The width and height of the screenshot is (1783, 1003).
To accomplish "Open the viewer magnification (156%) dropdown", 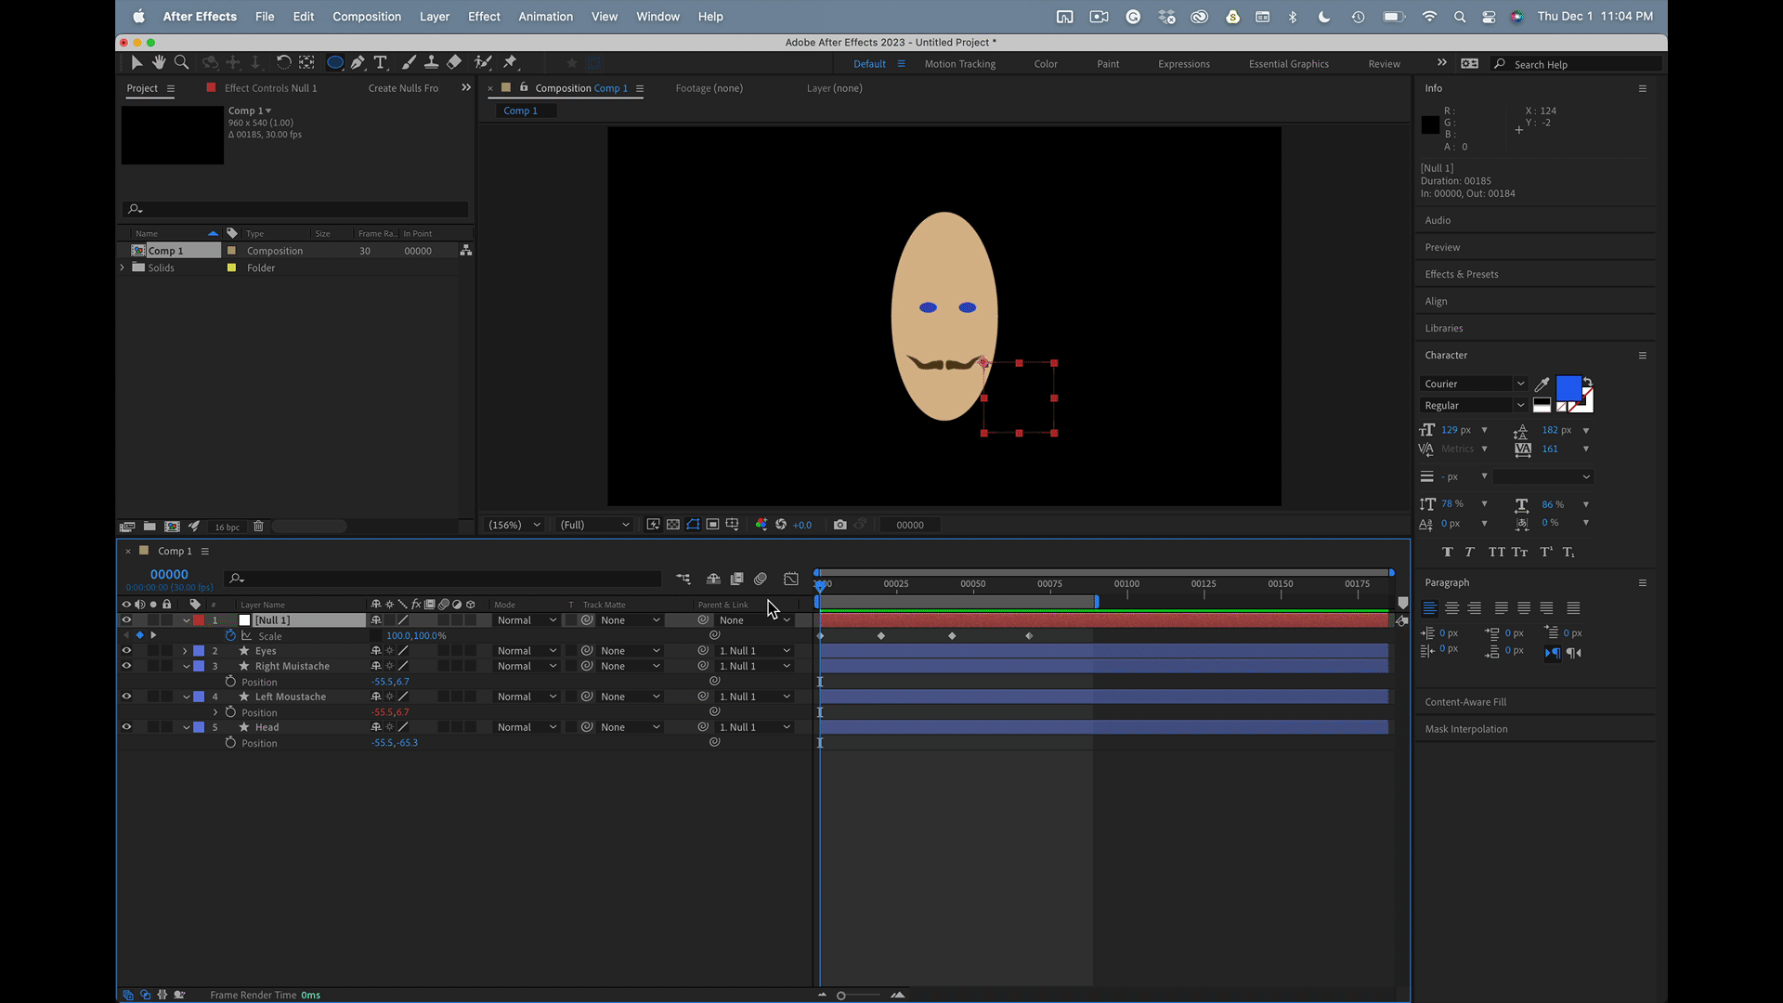I will pos(514,525).
